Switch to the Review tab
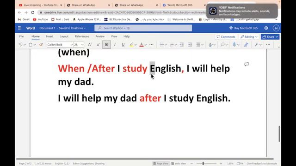The height and width of the screenshot is (166, 296). [x=100, y=36]
